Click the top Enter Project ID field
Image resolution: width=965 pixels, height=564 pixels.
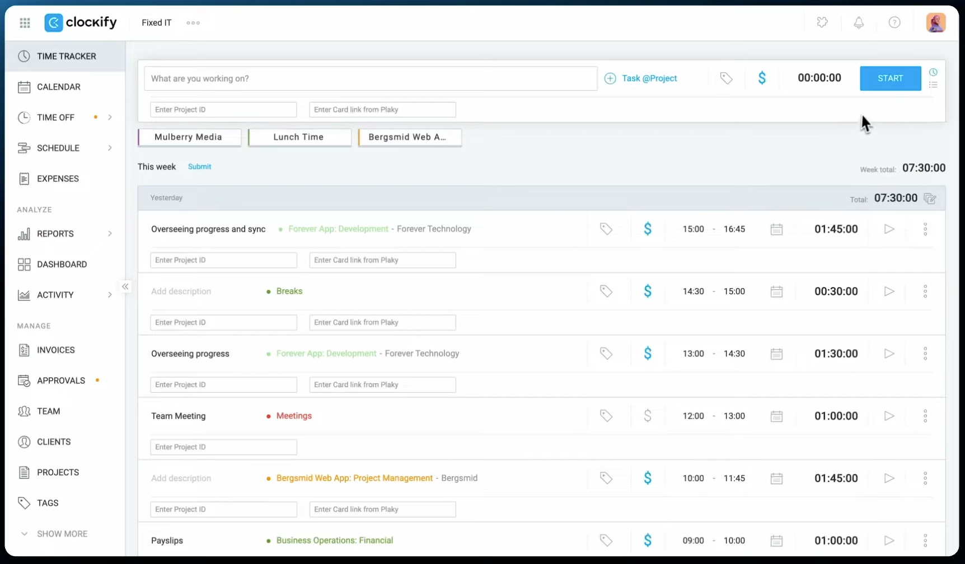[223, 110]
